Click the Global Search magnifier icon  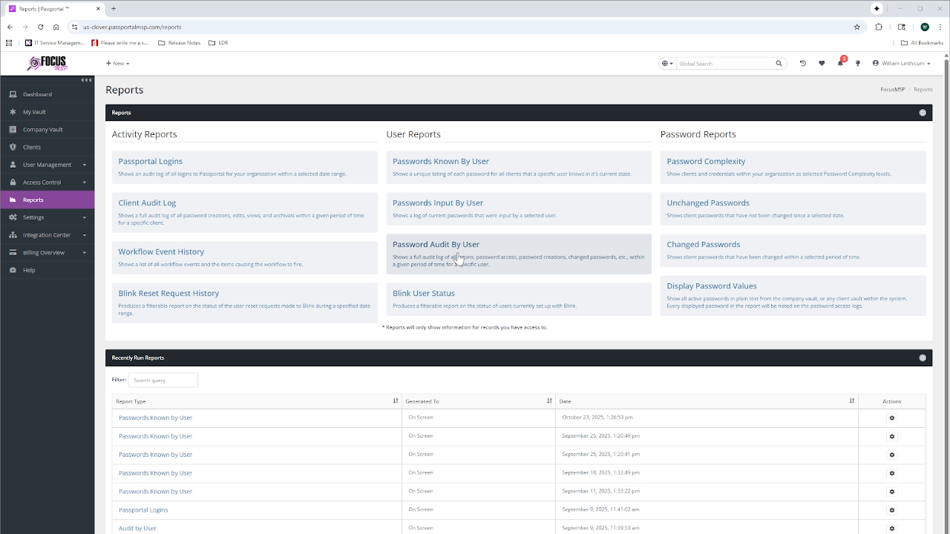point(779,64)
